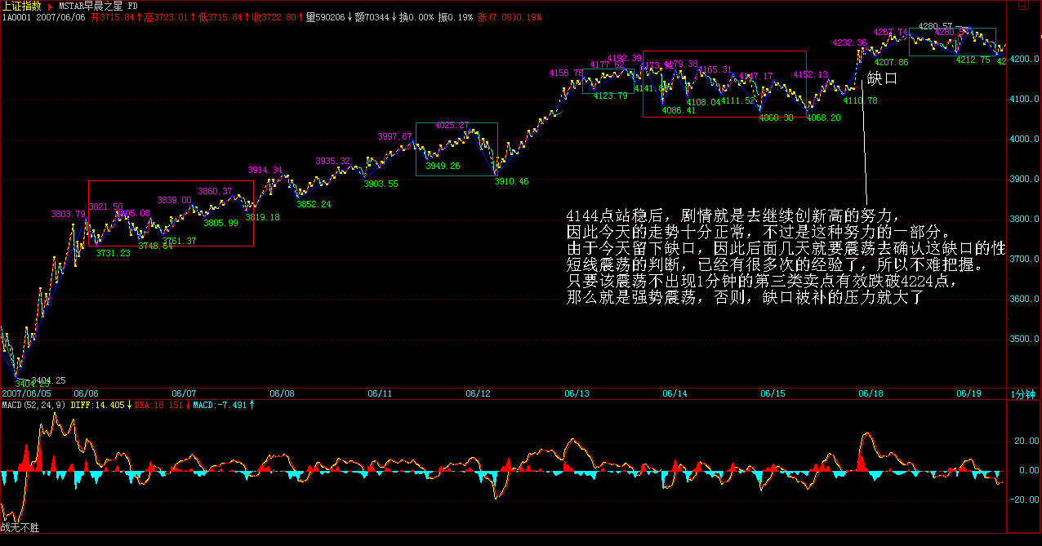This screenshot has width=1042, height=546.
Task: Click the red arrow beside 上证指数
Action: pos(50,6)
